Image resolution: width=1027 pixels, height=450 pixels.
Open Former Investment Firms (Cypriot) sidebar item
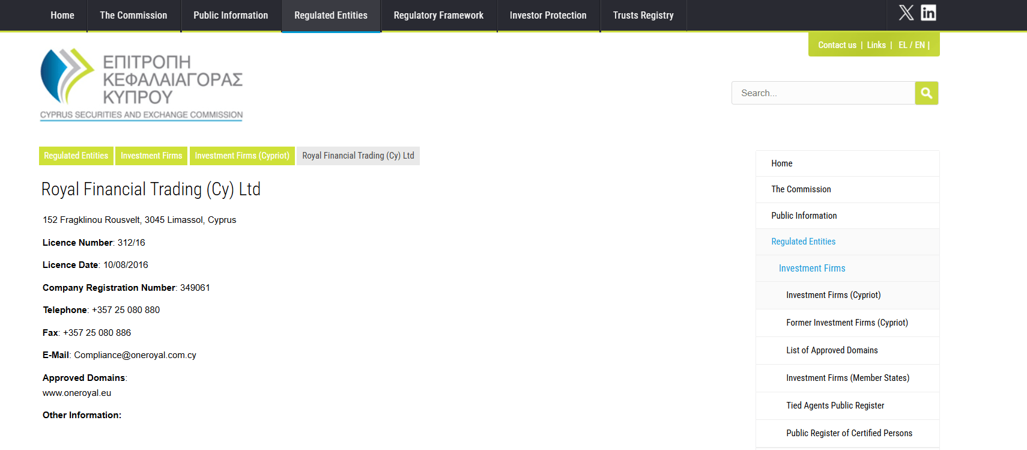coord(847,323)
